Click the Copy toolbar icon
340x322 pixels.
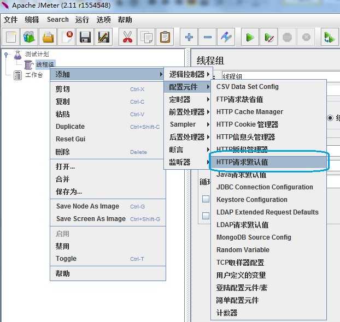(x=146, y=37)
